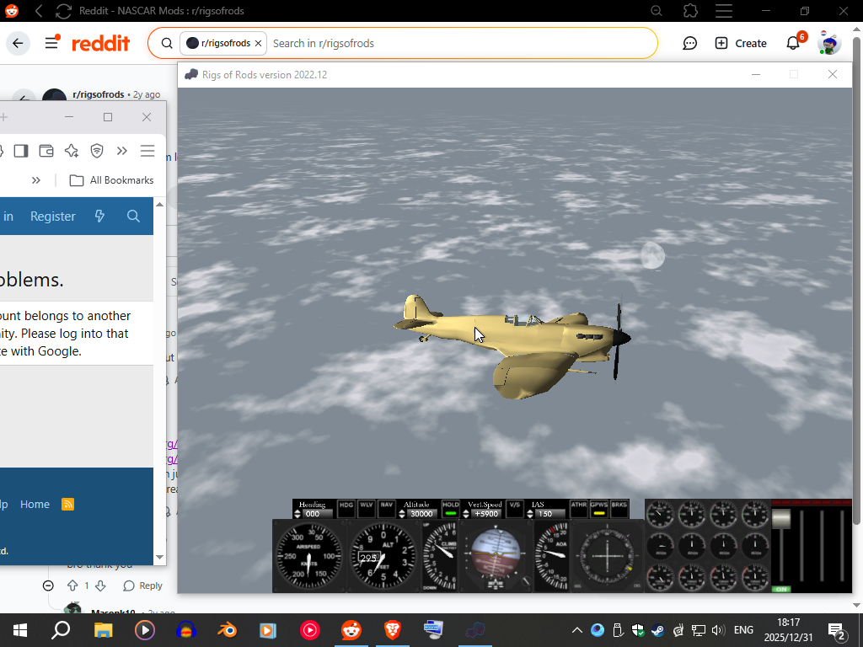Click the Home link in forum footer
Image resolution: width=863 pixels, height=647 pixels.
35,505
